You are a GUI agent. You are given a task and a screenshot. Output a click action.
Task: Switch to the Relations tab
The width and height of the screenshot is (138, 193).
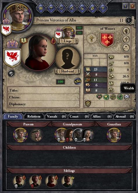pyautogui.click(x=34, y=116)
